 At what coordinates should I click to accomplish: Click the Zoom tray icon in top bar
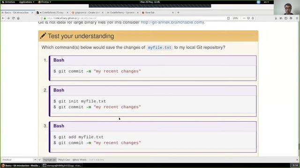click(258, 2)
